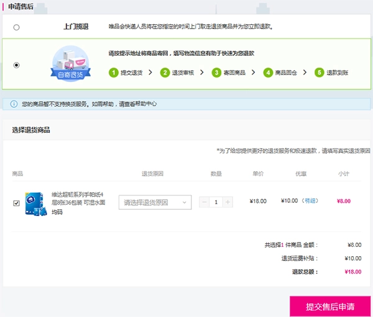Increase quantity with the plus button

coord(228,202)
